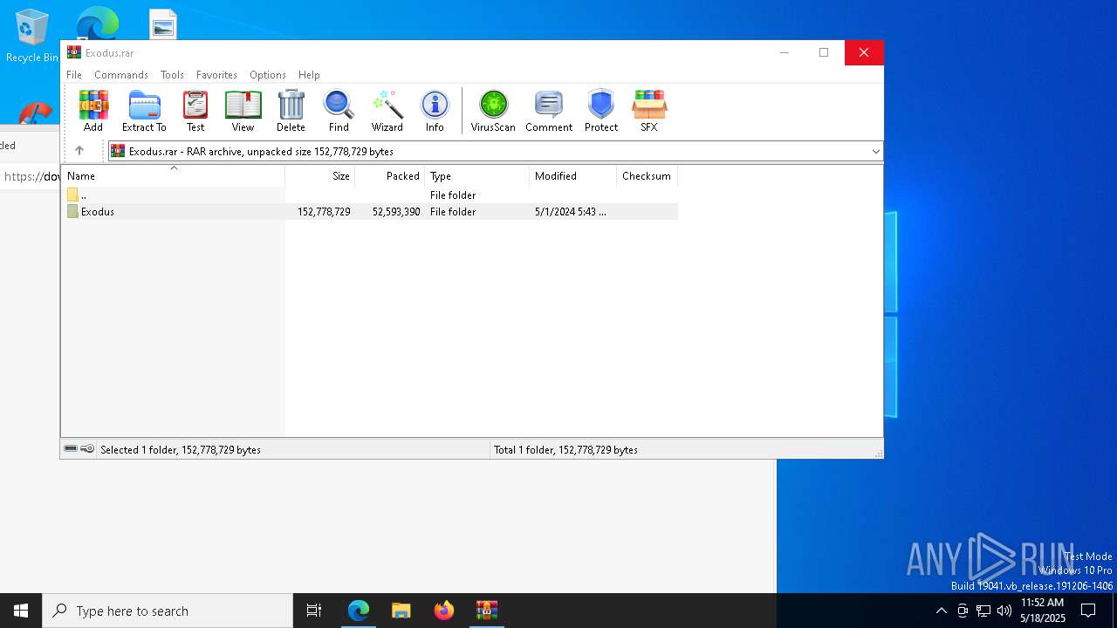Start VirusScan on the archive
Image resolution: width=1117 pixels, height=628 pixels.
click(493, 111)
